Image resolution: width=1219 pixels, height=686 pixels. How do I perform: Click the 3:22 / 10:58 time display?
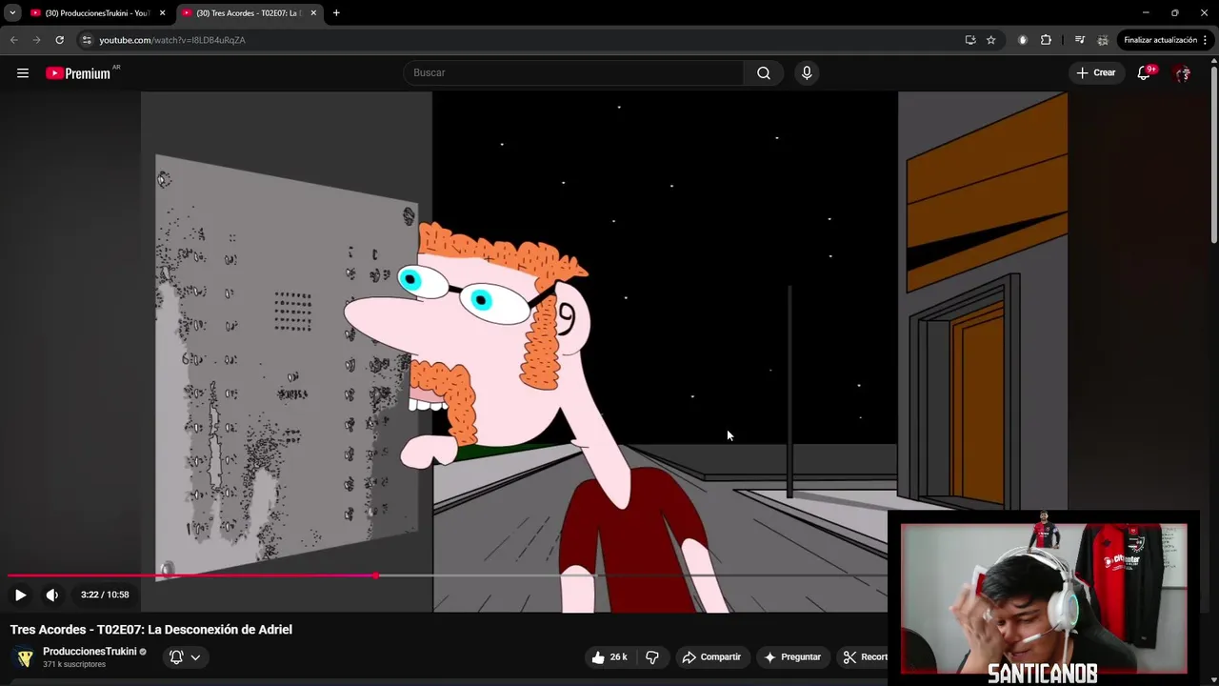[105, 595]
